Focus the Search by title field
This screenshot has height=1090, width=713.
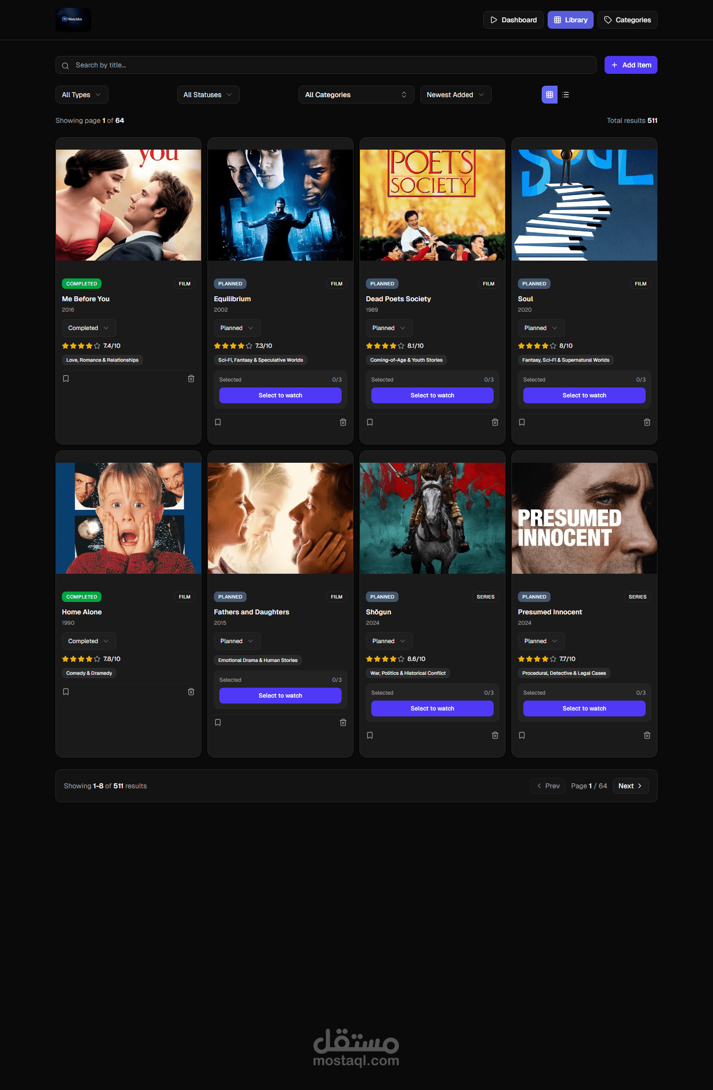[x=326, y=65]
